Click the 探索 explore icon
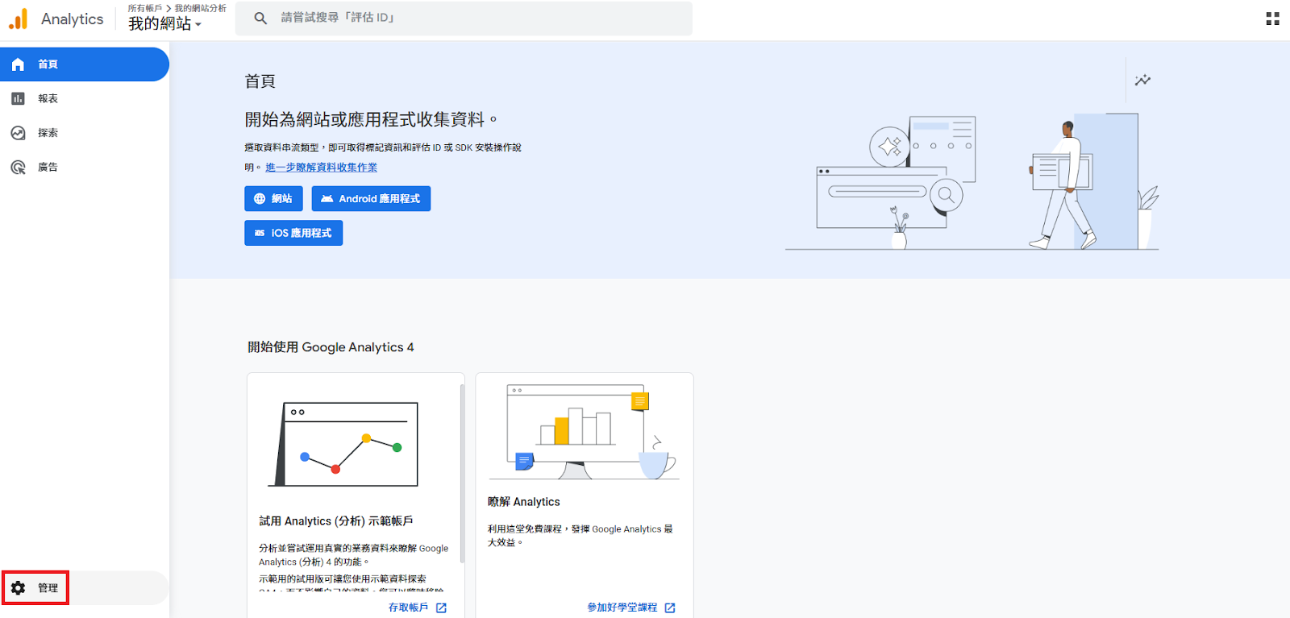 tap(18, 133)
